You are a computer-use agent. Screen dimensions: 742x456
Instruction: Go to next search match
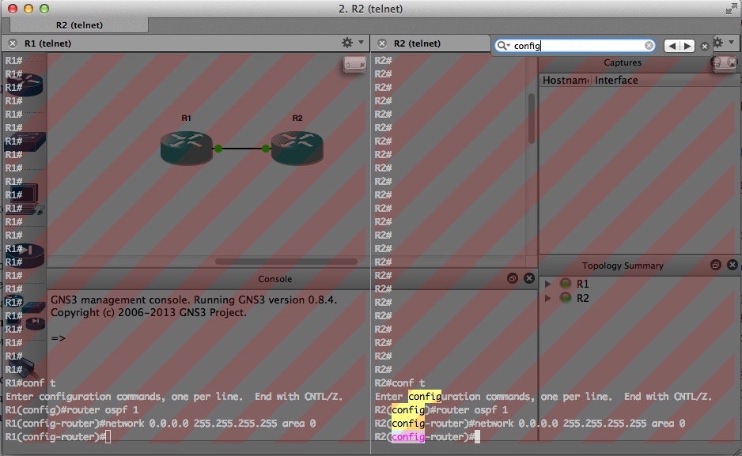(687, 46)
